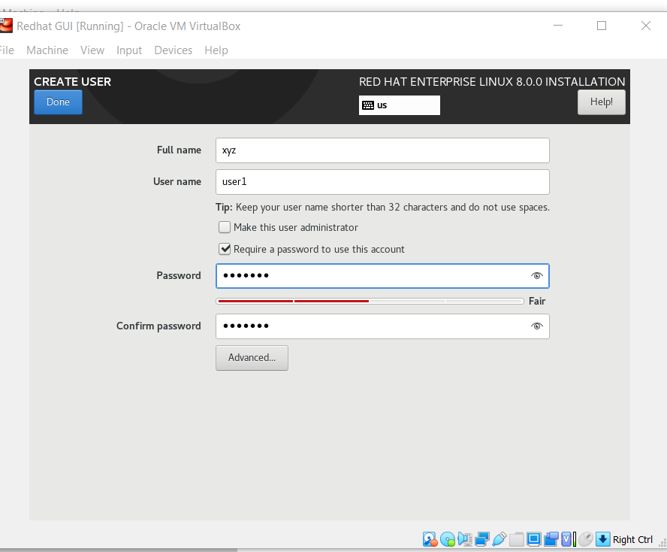
Task: Open the Advanced... user settings
Action: (252, 358)
